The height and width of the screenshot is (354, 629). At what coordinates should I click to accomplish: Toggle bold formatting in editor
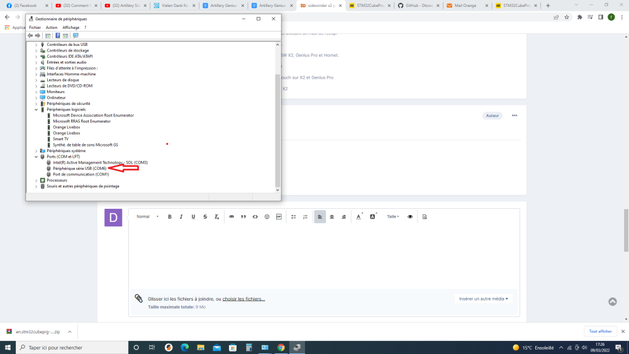click(170, 216)
